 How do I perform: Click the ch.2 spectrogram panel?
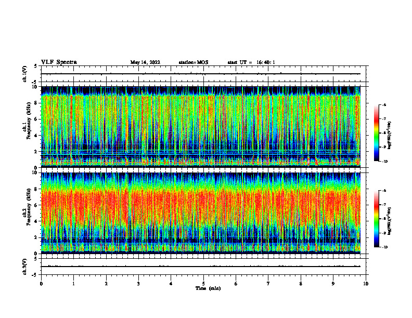tap(201, 213)
